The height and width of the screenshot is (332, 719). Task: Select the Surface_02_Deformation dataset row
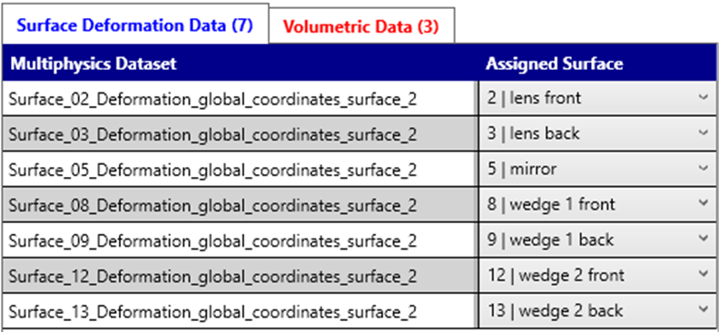[240, 98]
